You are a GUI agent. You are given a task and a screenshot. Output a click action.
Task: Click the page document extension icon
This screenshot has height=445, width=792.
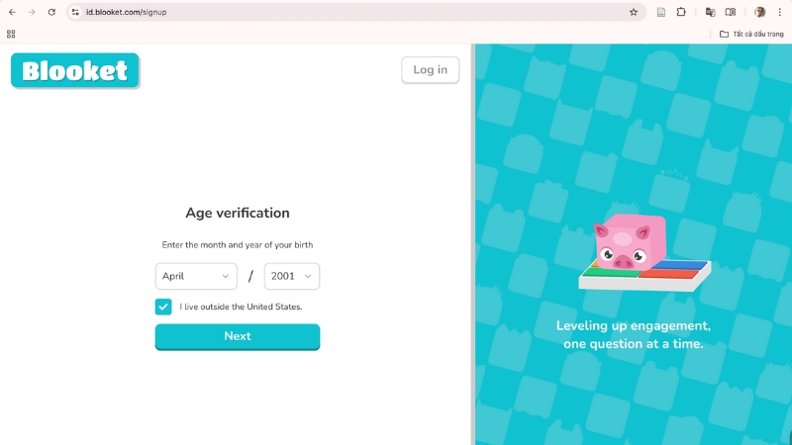click(x=661, y=12)
